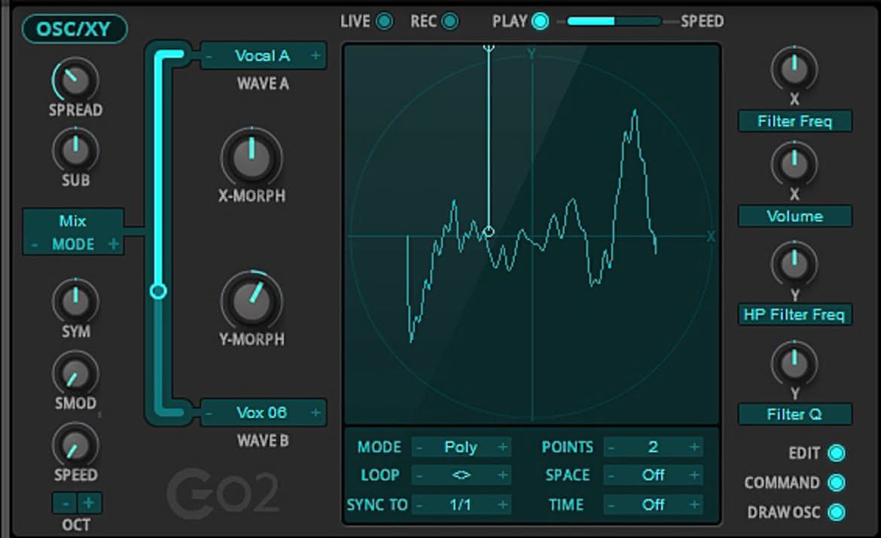
Task: Open the HP Filter Freq destination selector
Action: (794, 315)
